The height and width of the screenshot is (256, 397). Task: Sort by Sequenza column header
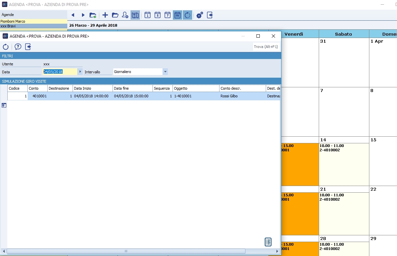click(x=163, y=88)
